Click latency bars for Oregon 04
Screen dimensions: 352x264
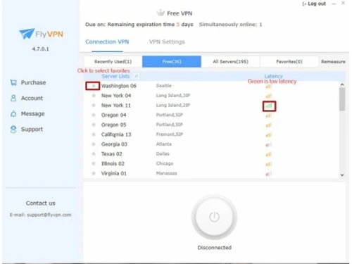[x=269, y=115]
